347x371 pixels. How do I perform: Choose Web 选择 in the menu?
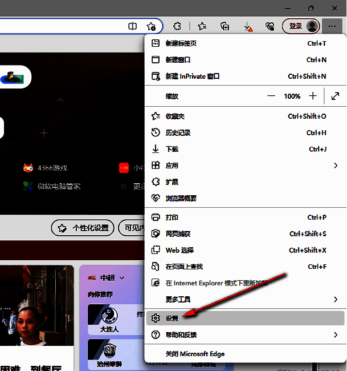(245, 250)
